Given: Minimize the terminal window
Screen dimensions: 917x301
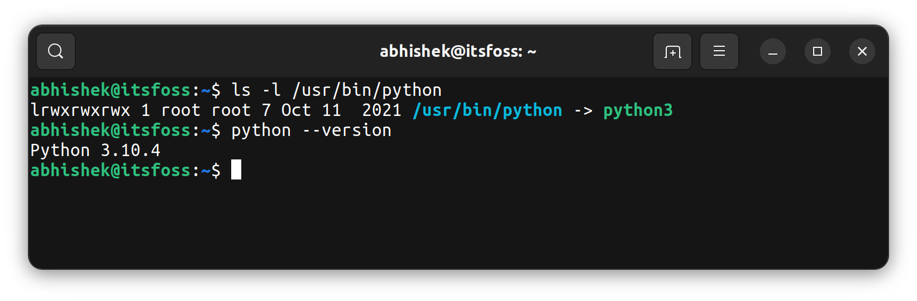Looking at the screenshot, I should coord(773,52).
